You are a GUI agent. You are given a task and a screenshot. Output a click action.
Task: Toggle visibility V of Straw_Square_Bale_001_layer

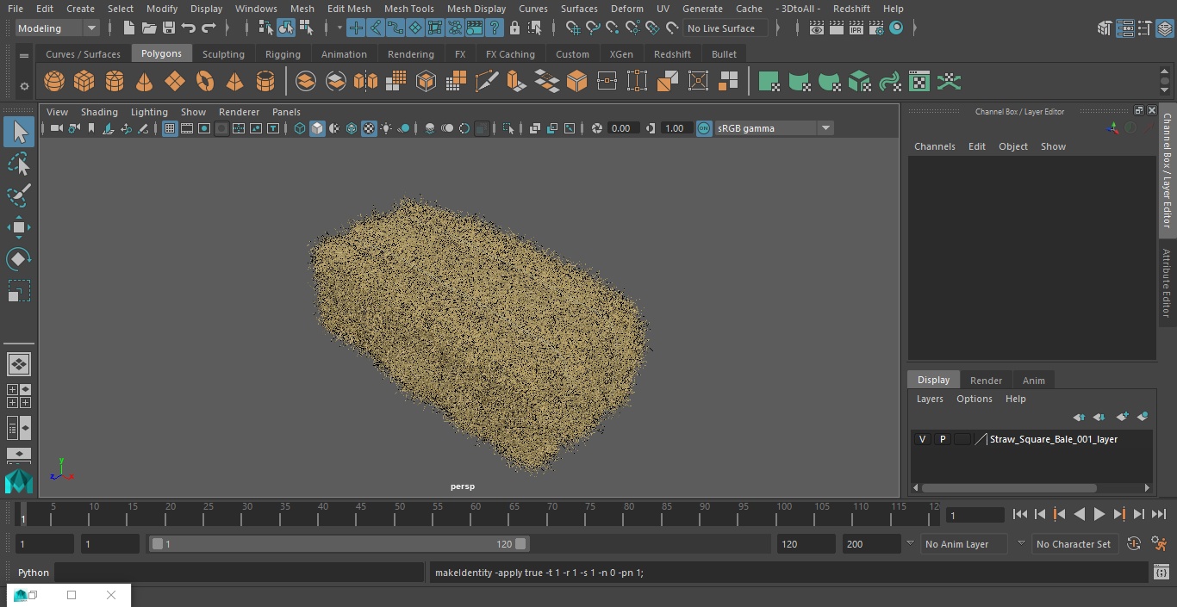(x=923, y=439)
